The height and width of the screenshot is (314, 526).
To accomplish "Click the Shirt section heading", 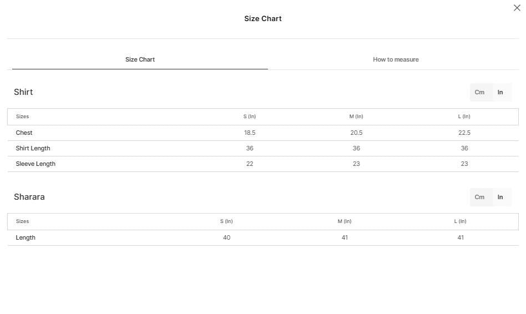I will [x=23, y=92].
